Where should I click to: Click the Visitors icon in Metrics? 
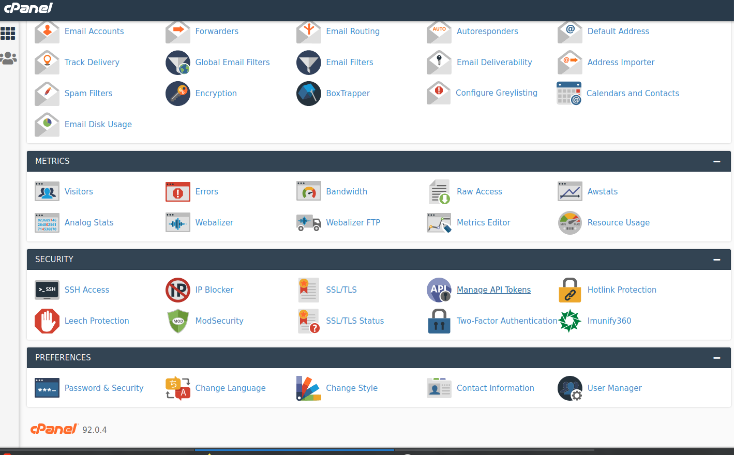47,191
